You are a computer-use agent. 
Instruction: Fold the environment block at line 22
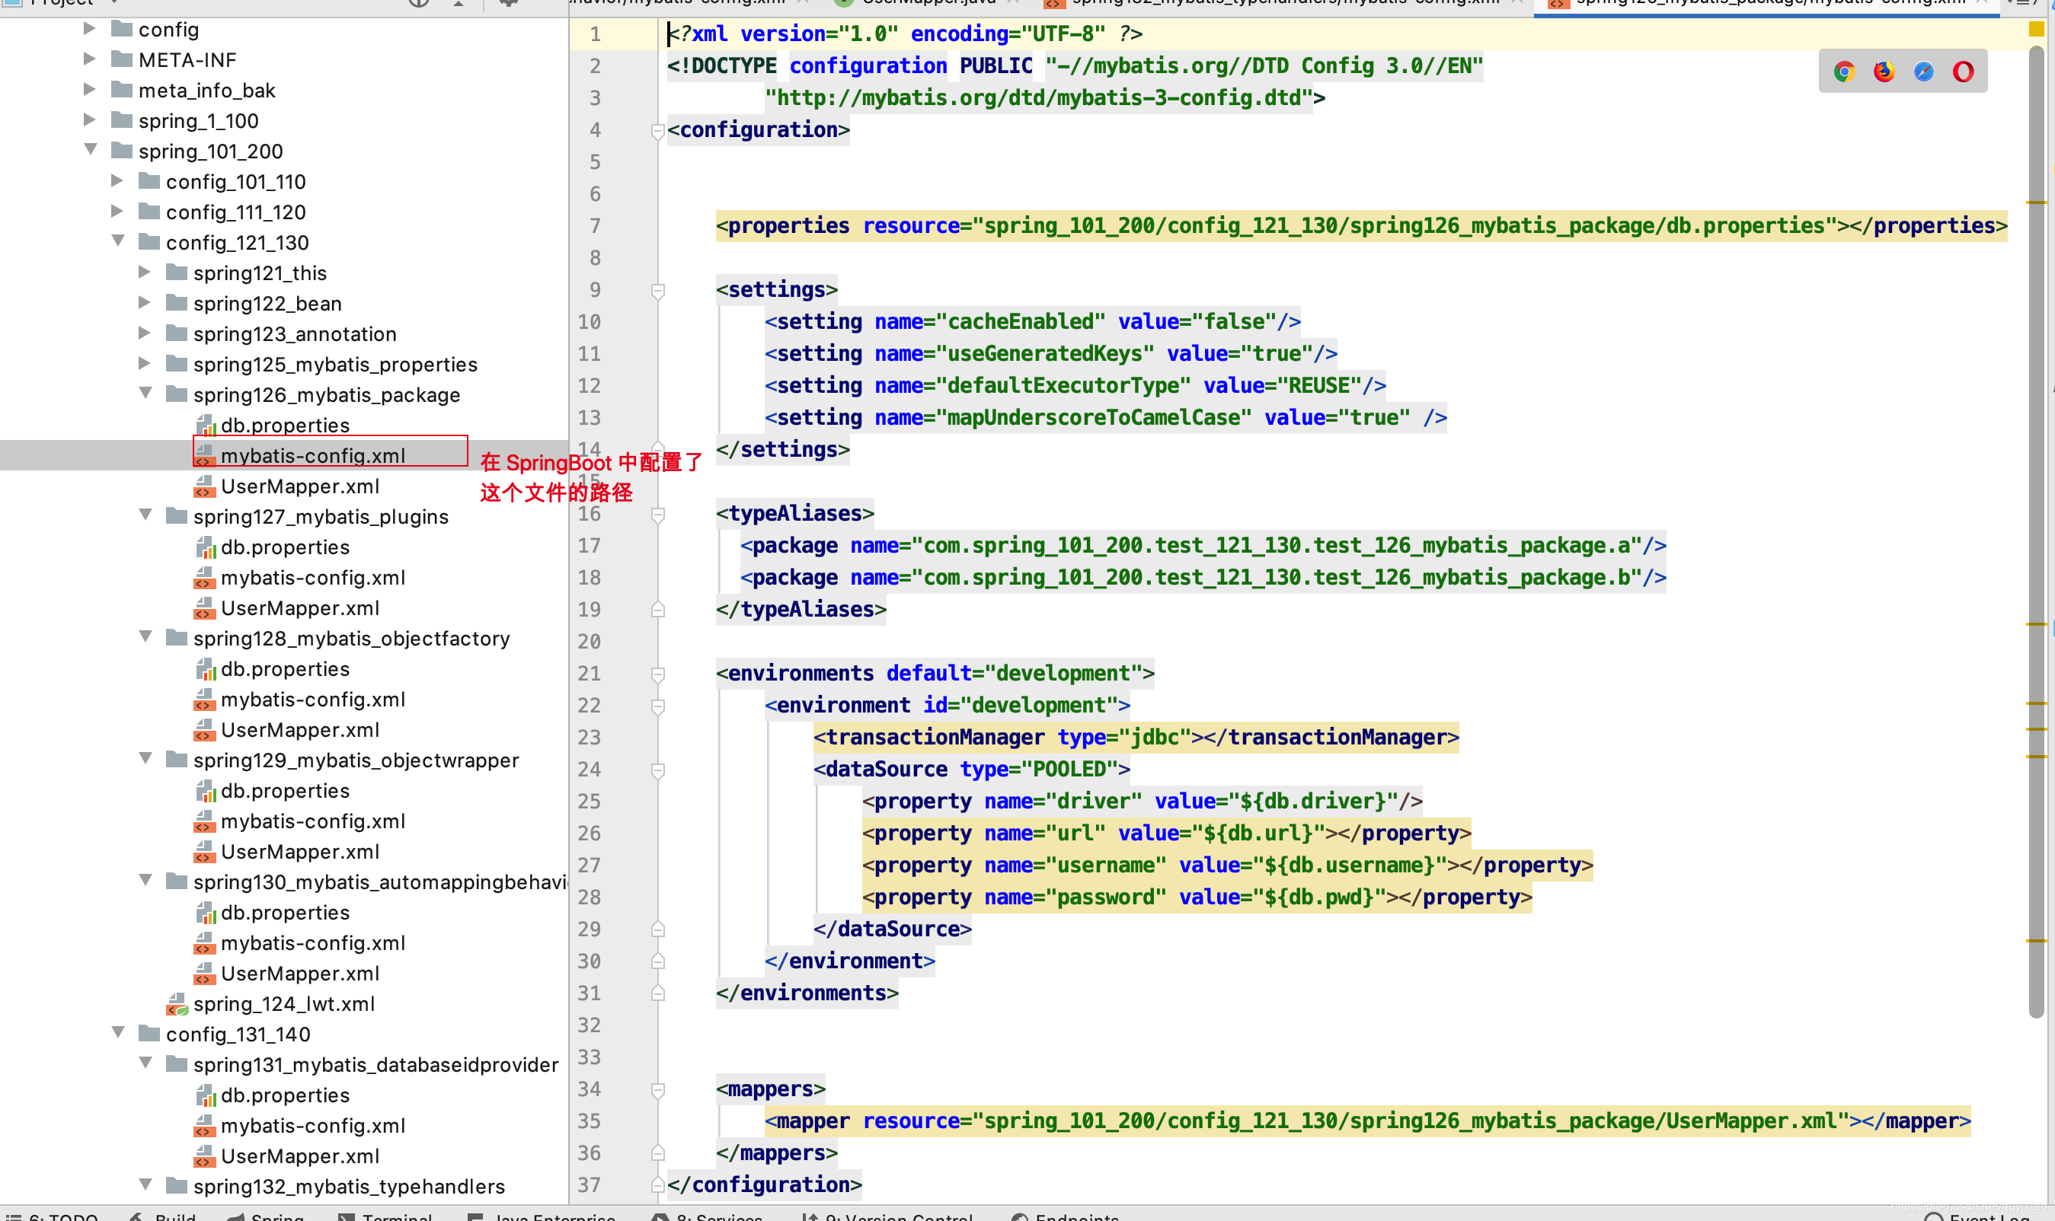658,706
